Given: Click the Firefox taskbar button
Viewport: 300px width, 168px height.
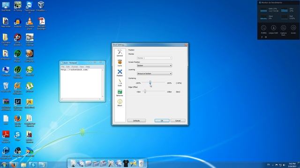Looking at the screenshot, I should [14, 165].
